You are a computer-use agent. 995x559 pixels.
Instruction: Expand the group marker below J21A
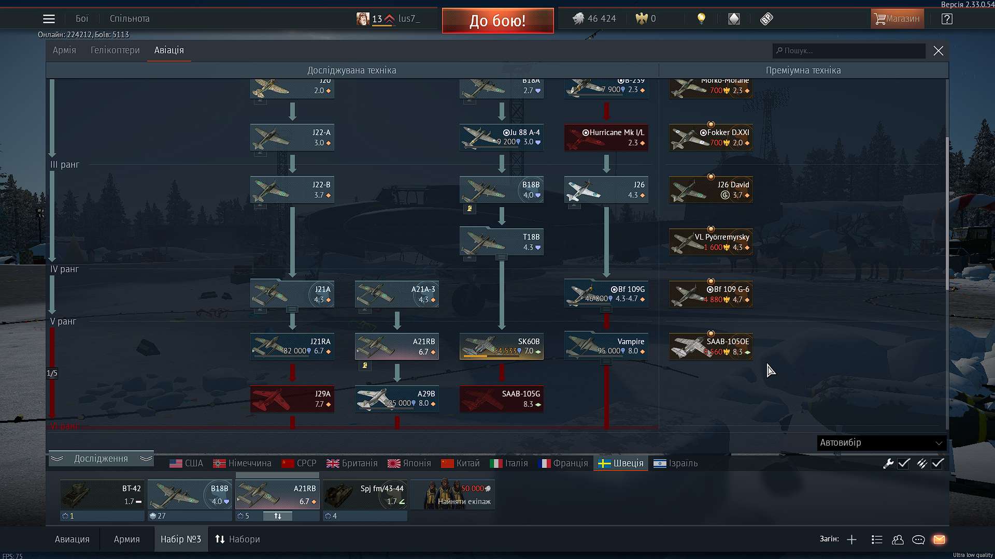click(292, 310)
